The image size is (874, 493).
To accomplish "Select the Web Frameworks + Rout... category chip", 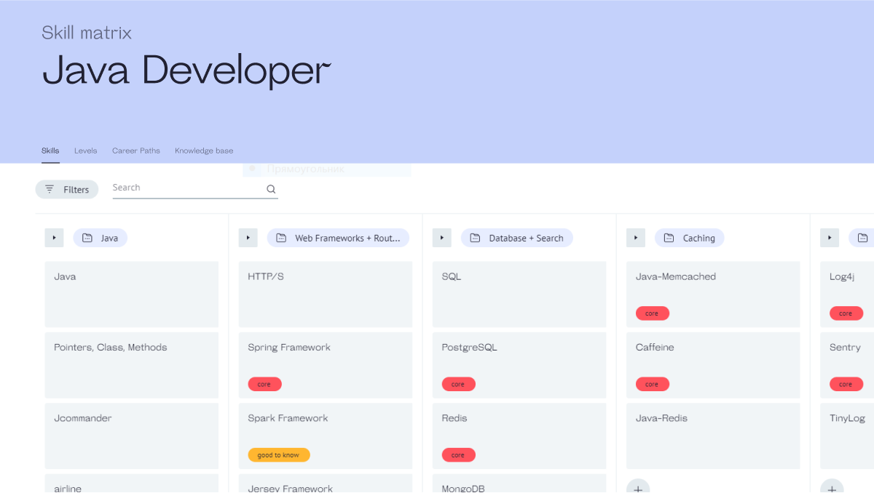I will point(338,238).
